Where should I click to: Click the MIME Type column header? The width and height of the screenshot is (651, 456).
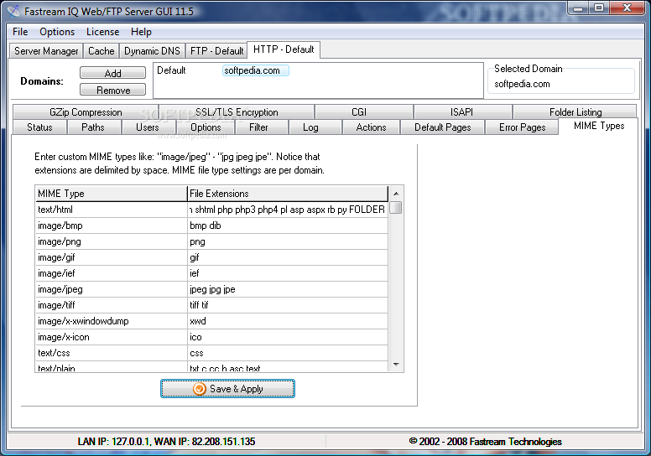[x=112, y=194]
